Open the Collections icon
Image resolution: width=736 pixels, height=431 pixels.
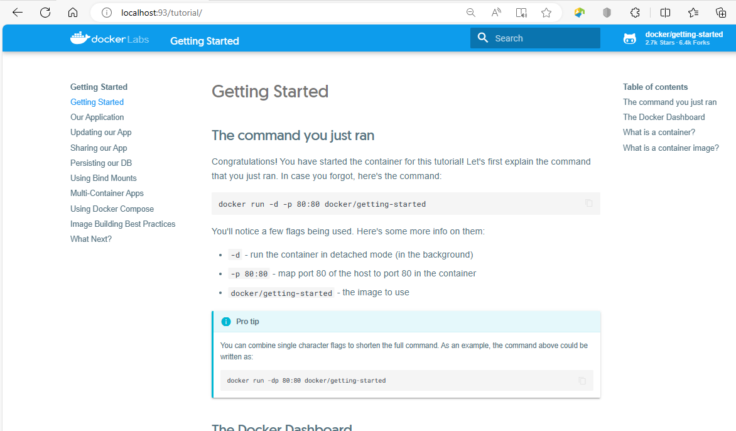(x=721, y=13)
